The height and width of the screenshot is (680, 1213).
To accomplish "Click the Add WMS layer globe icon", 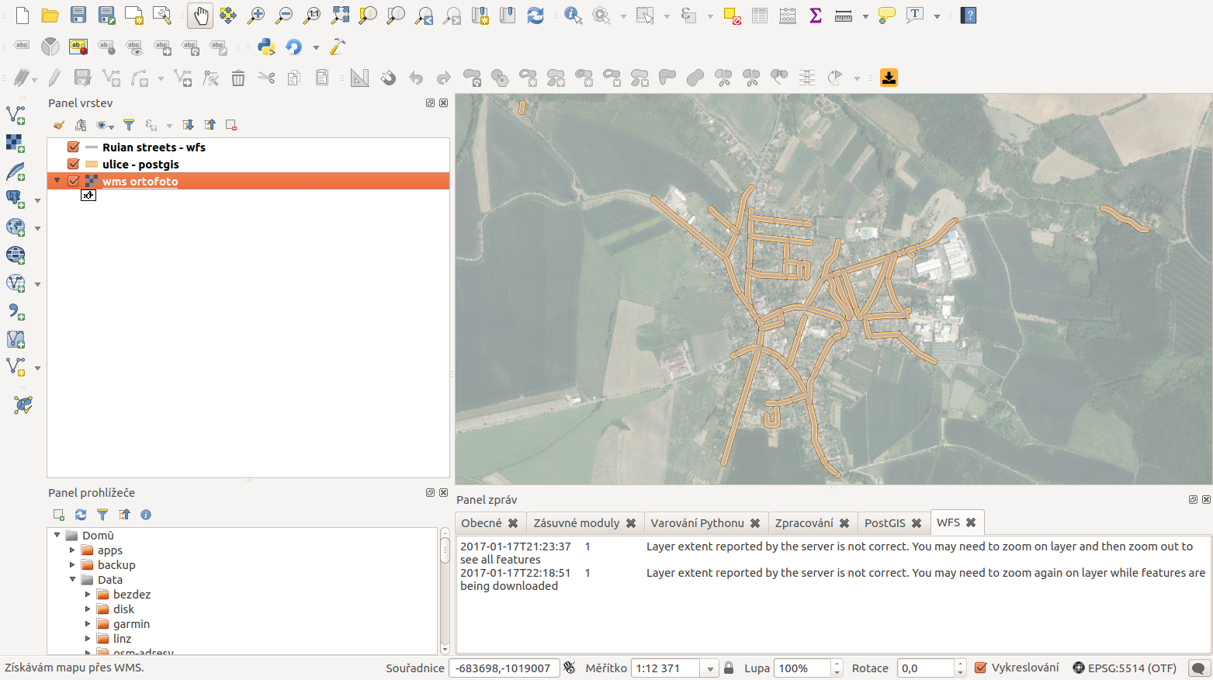I will [x=16, y=255].
